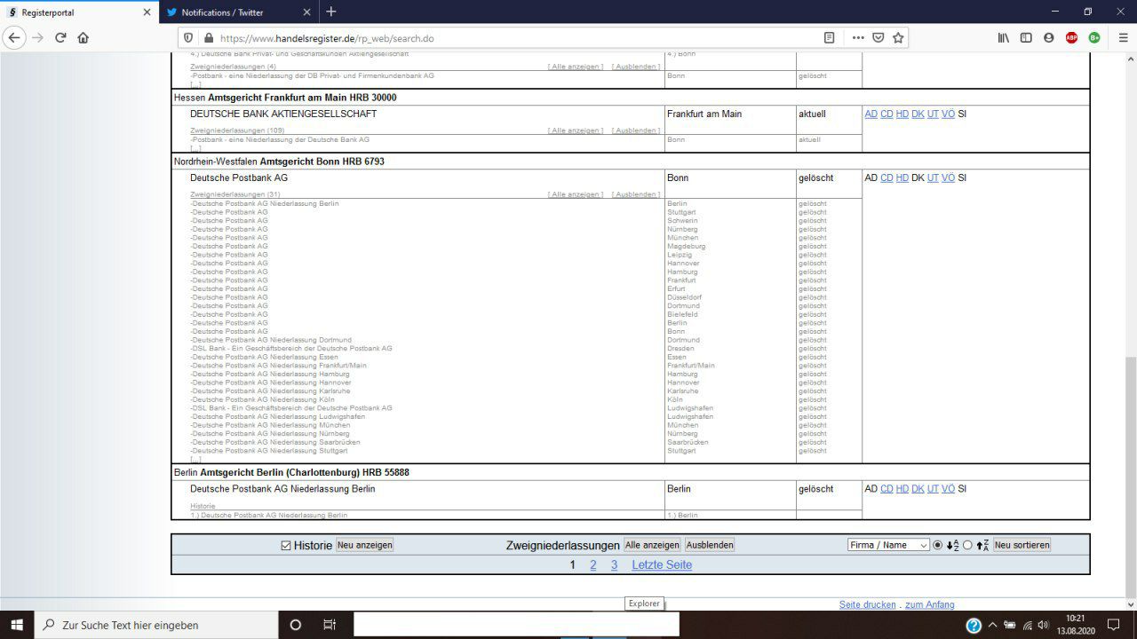Click the Windows taskbar search box
The height and width of the screenshot is (639, 1137).
click(156, 625)
